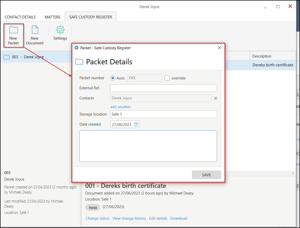Click the Storage location field
300x228 pixels.
(x=163, y=114)
